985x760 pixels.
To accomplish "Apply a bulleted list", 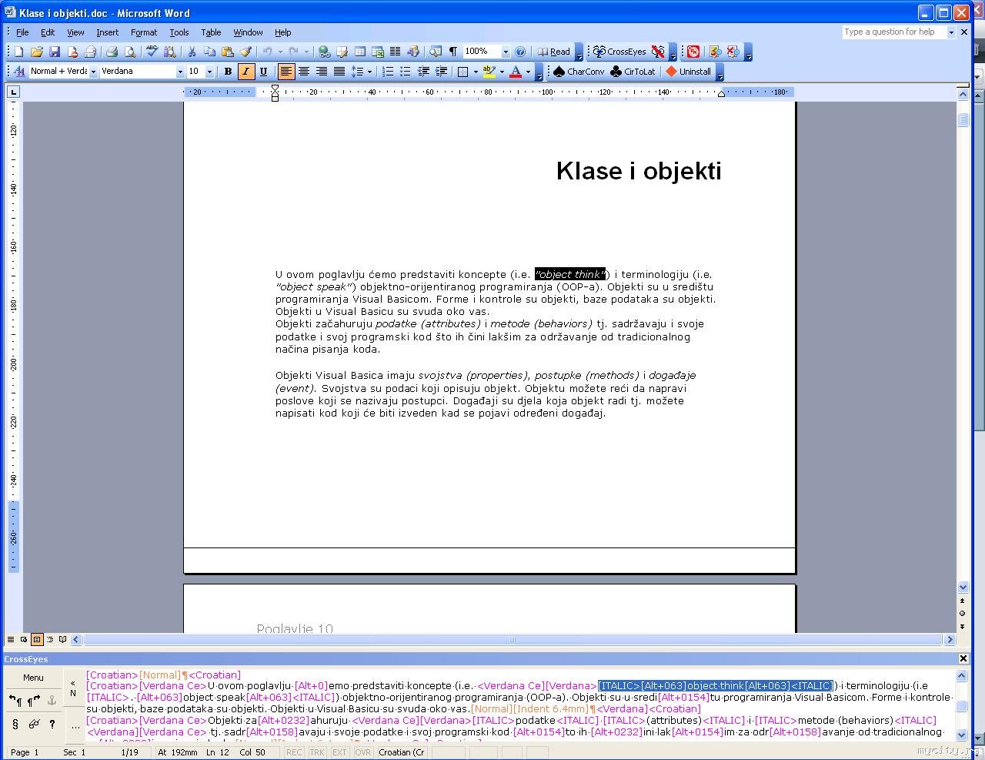I will [406, 72].
